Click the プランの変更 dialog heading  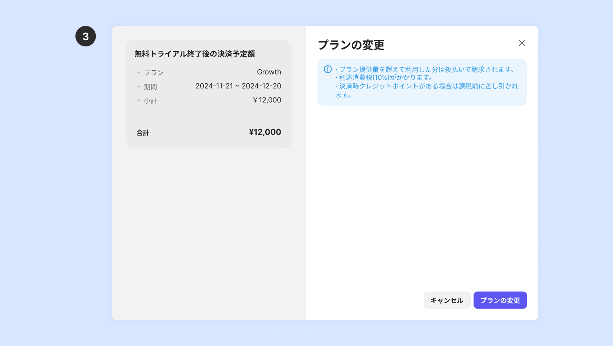click(351, 45)
